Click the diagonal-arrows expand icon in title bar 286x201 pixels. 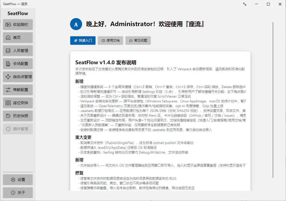pyautogui.click(x=245, y=4)
